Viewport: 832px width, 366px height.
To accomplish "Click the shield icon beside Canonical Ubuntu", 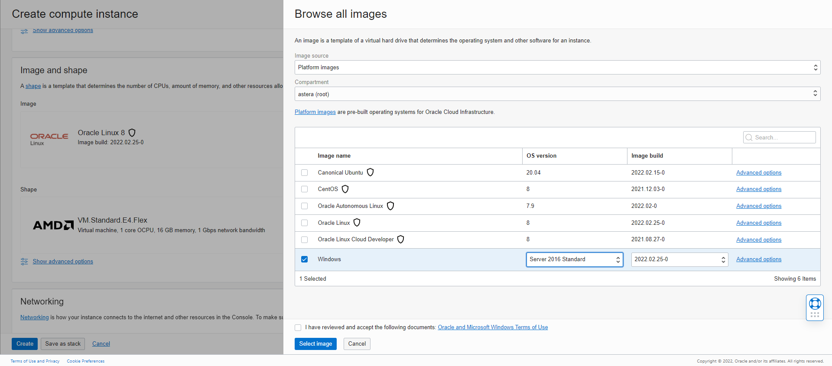I will [370, 172].
